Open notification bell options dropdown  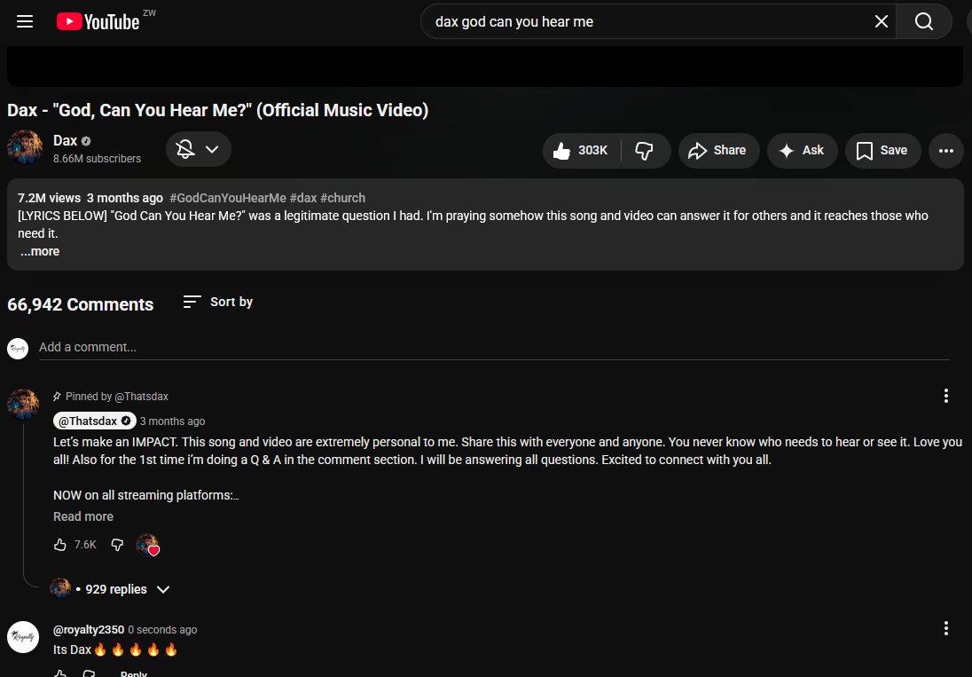pyautogui.click(x=199, y=149)
